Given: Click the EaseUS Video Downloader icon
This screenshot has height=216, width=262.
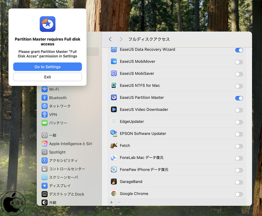Looking at the screenshot, I should pos(114,109).
